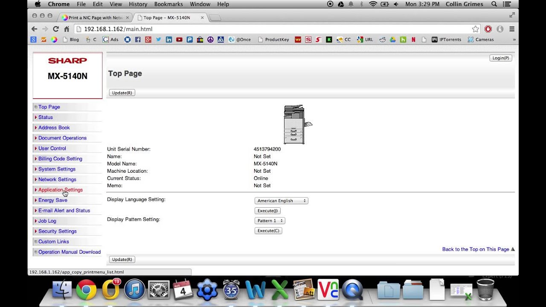Viewport: 546px width, 307px height.
Task: Click the printer image thumbnail
Action: click(297, 125)
